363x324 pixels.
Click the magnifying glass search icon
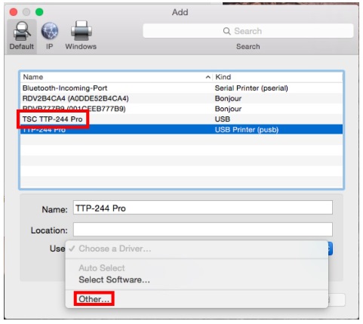[226, 31]
